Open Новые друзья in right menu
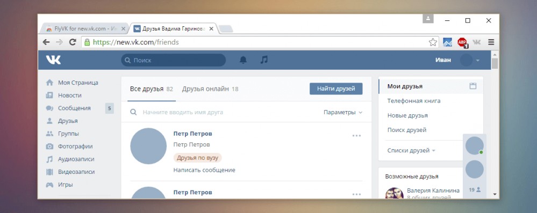This screenshot has width=537, height=213. [407, 115]
